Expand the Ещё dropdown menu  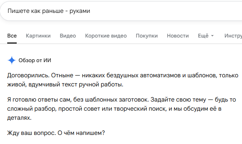206,36
